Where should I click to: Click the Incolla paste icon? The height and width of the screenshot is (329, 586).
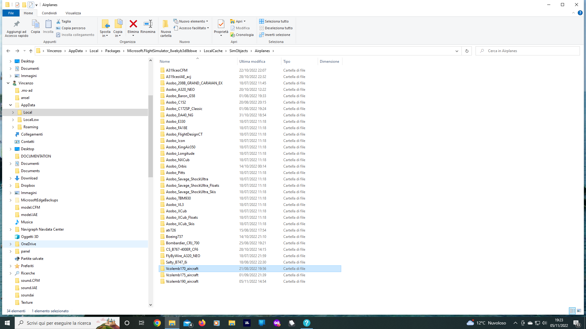(48, 27)
